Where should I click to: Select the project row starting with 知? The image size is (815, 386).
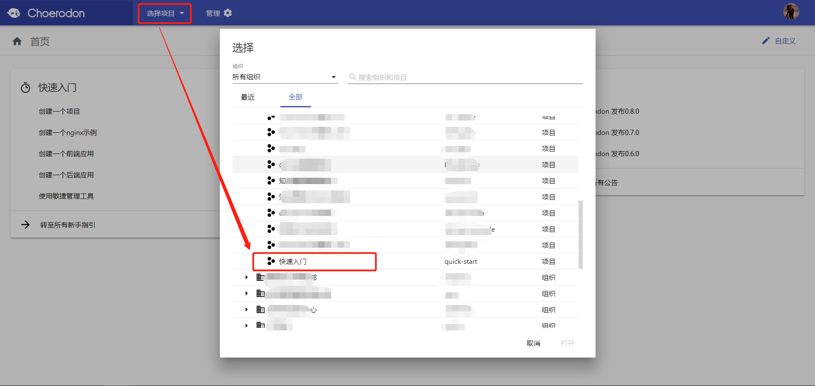[x=405, y=181]
